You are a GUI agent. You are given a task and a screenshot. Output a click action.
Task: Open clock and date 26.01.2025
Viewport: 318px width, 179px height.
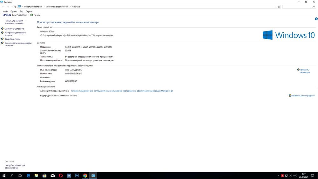point(304,176)
